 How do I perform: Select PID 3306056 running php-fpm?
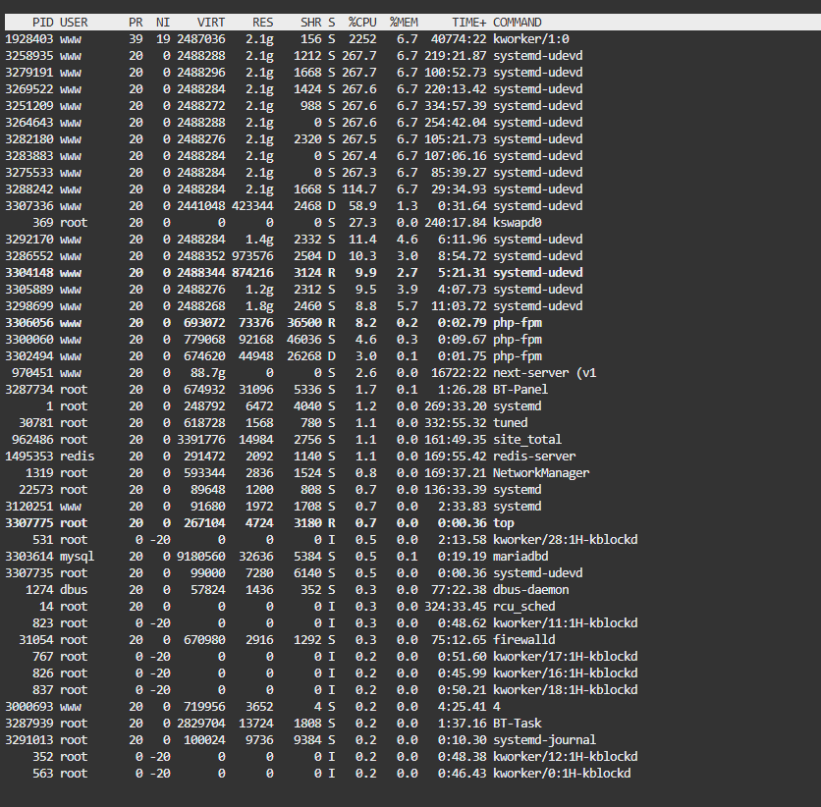pos(29,323)
